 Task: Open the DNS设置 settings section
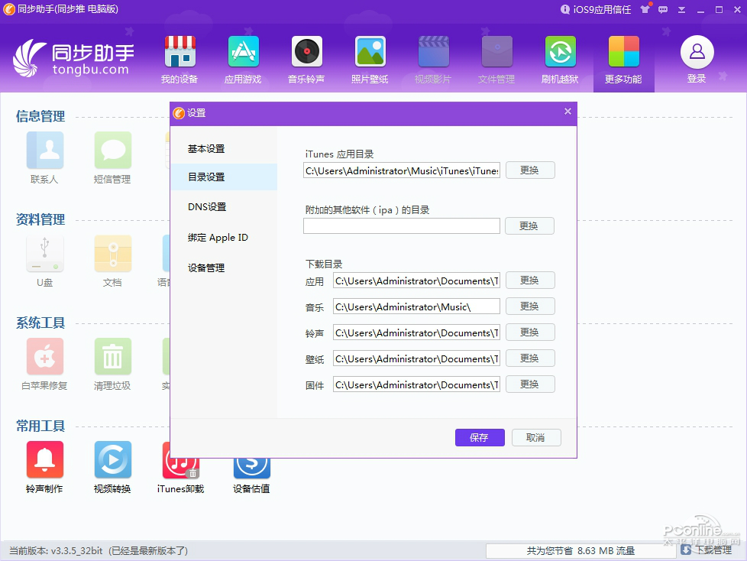pos(206,207)
